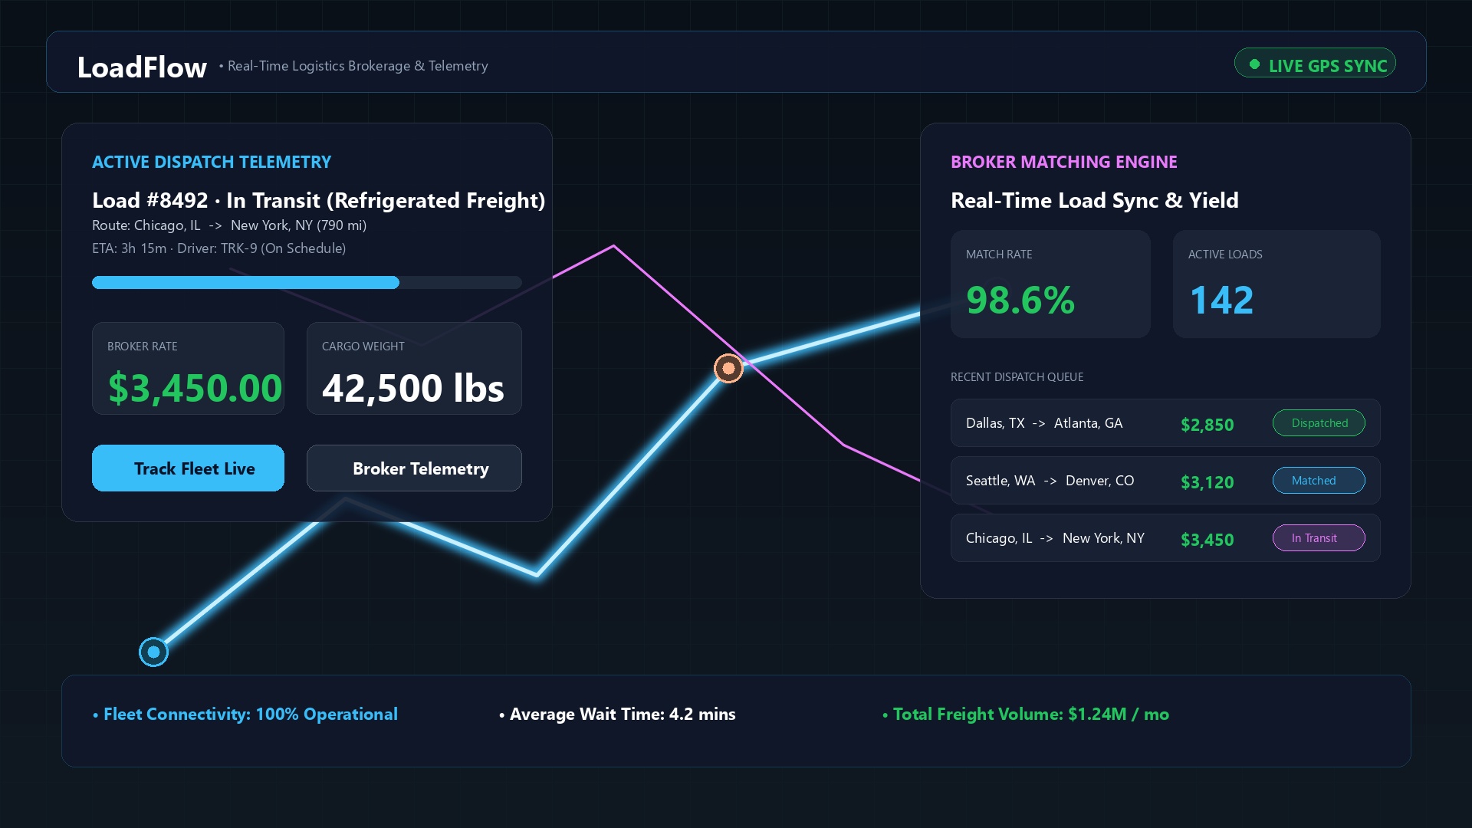Click the Track Fleet Live button
The height and width of the screenshot is (828, 1472).
pyautogui.click(x=188, y=468)
